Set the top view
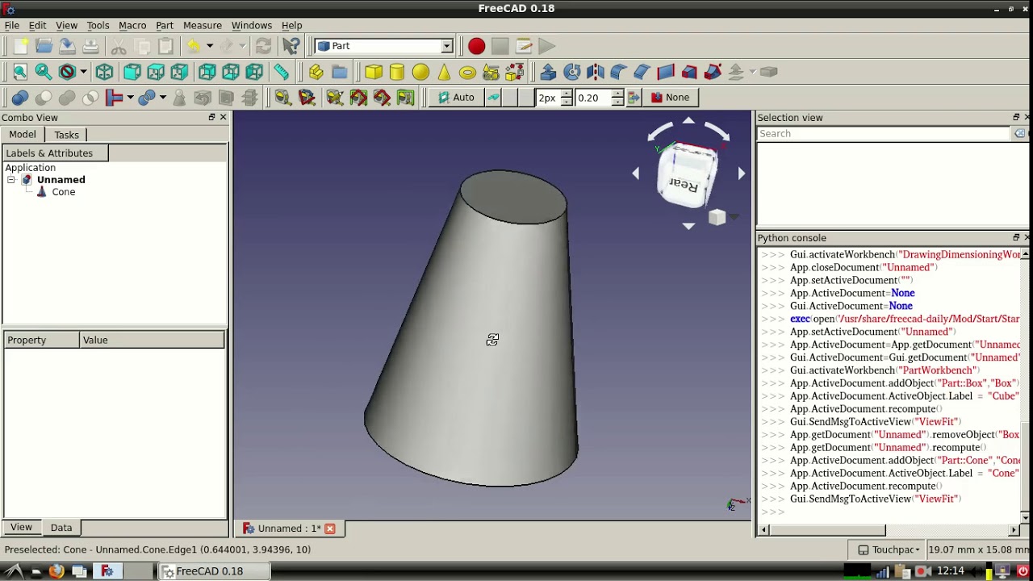 156,72
